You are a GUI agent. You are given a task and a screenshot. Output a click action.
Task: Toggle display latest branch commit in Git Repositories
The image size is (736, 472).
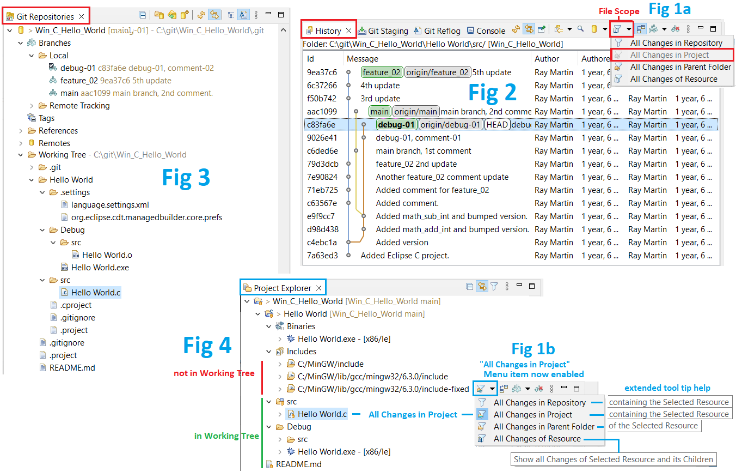tap(243, 15)
